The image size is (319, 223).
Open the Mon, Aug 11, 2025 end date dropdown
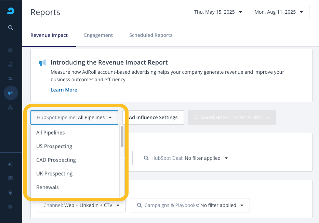(278, 12)
